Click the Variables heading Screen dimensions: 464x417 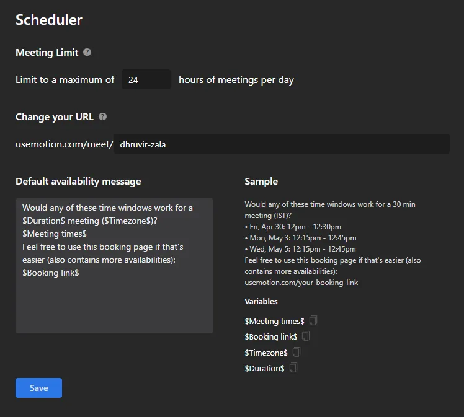pos(261,302)
